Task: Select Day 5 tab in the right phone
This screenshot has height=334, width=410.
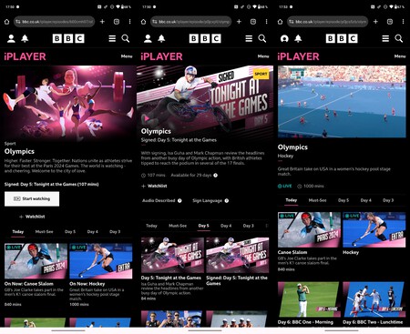Action: point(343,200)
